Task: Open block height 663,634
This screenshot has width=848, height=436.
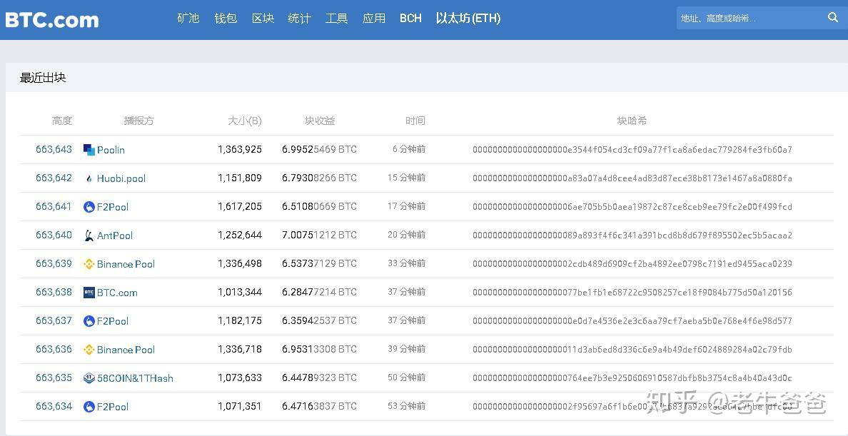Action: (54, 406)
